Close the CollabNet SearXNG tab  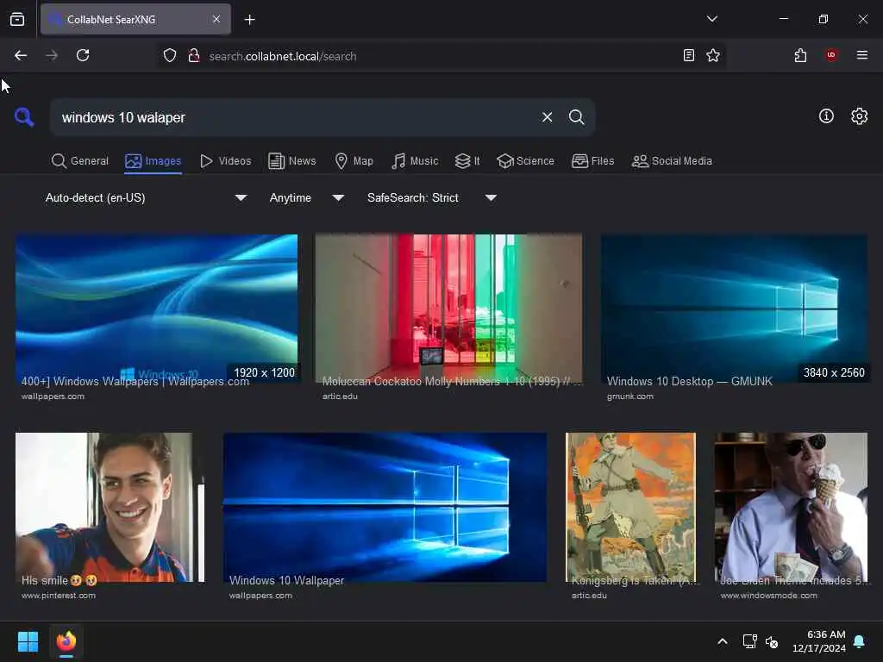coord(216,19)
